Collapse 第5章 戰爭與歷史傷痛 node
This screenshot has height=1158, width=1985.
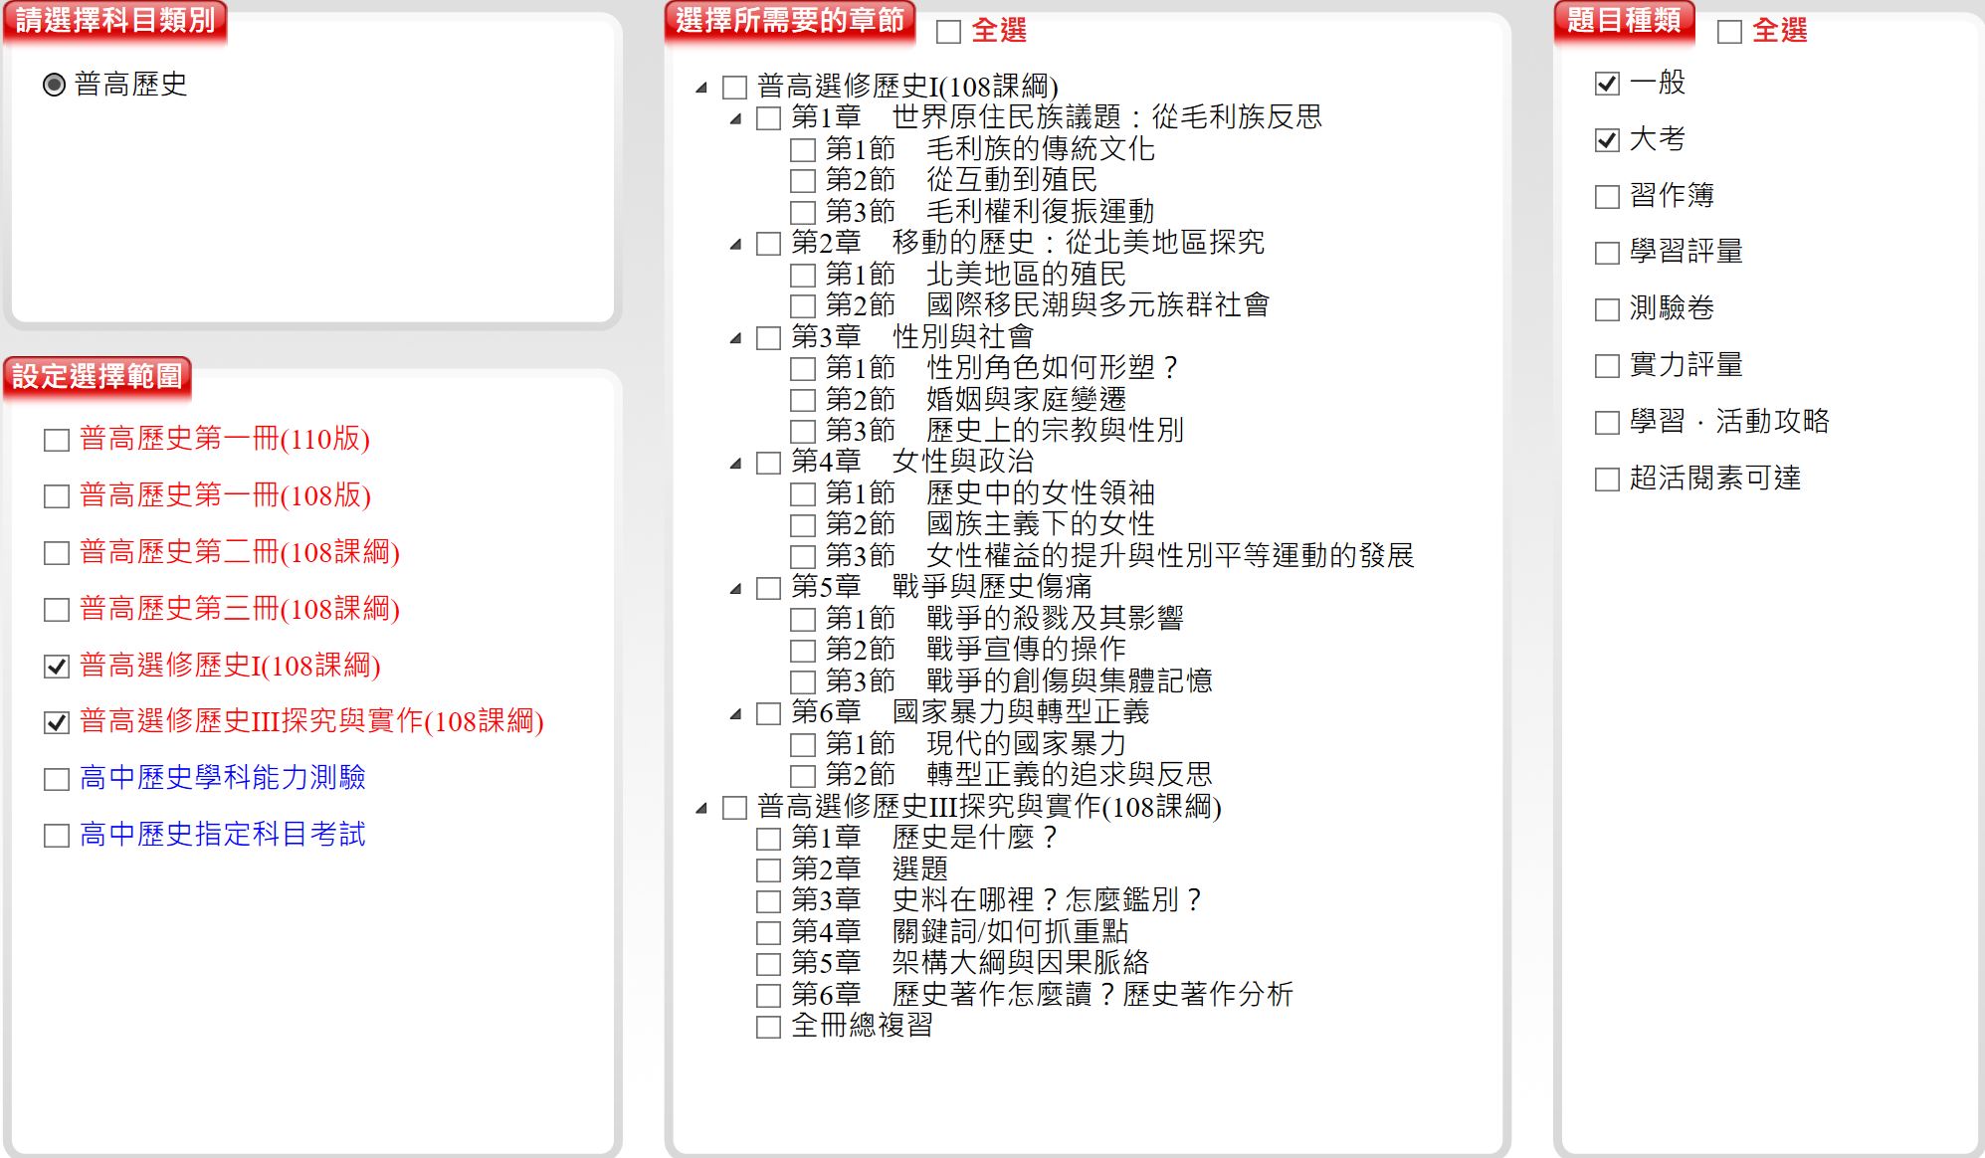click(x=735, y=589)
